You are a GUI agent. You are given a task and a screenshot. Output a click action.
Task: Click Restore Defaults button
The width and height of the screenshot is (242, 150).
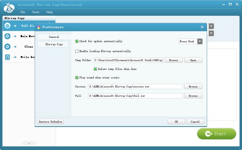click(x=50, y=122)
